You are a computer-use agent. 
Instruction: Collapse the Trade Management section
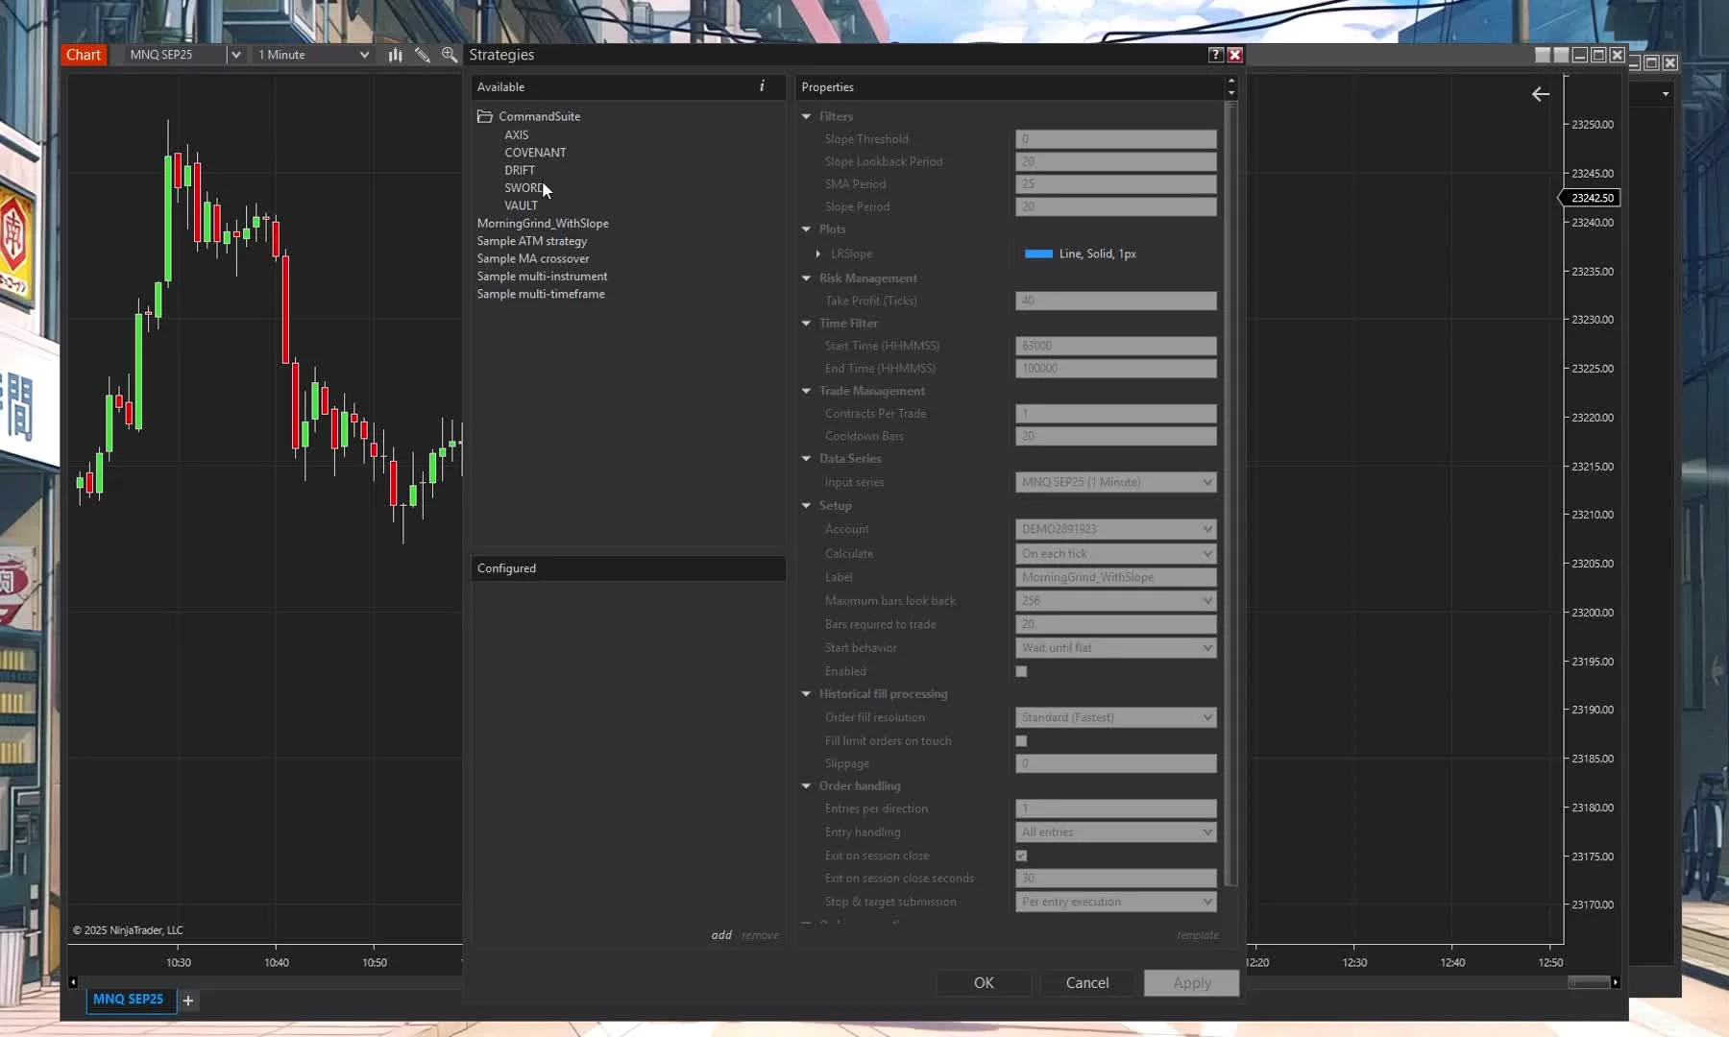[806, 391]
